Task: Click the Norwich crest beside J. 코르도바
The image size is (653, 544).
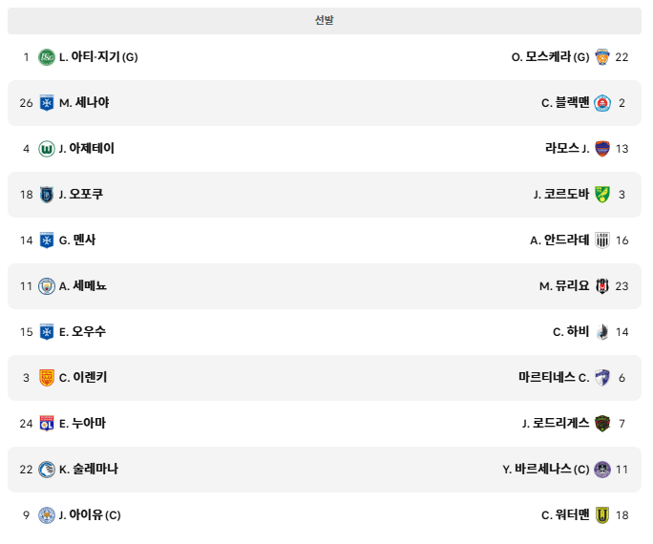Action: tap(602, 195)
